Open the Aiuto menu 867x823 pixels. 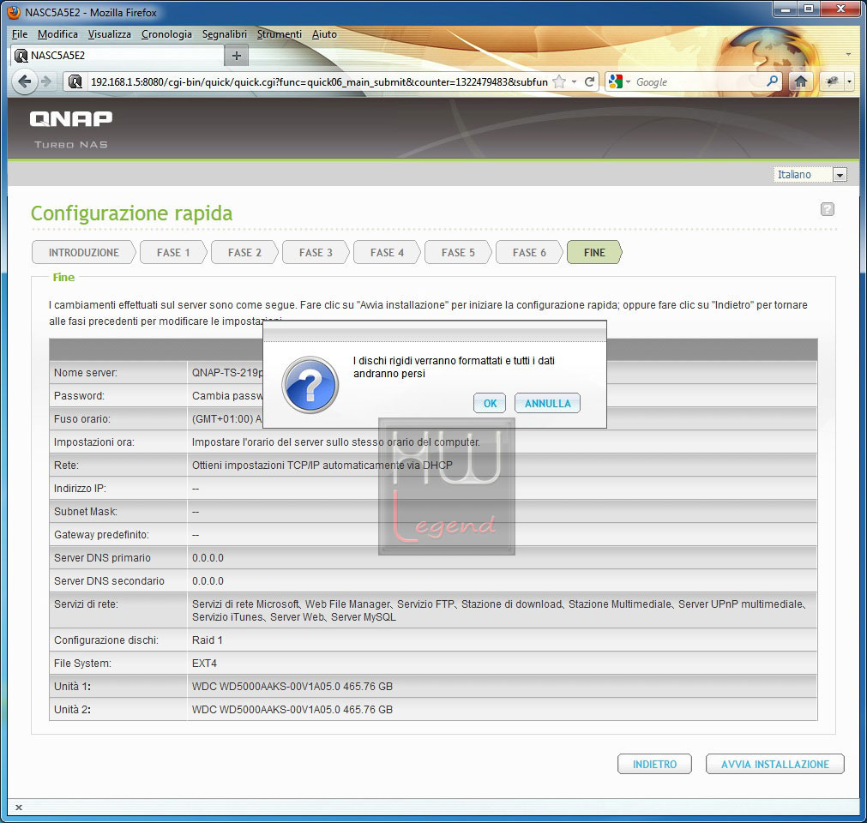pos(324,34)
